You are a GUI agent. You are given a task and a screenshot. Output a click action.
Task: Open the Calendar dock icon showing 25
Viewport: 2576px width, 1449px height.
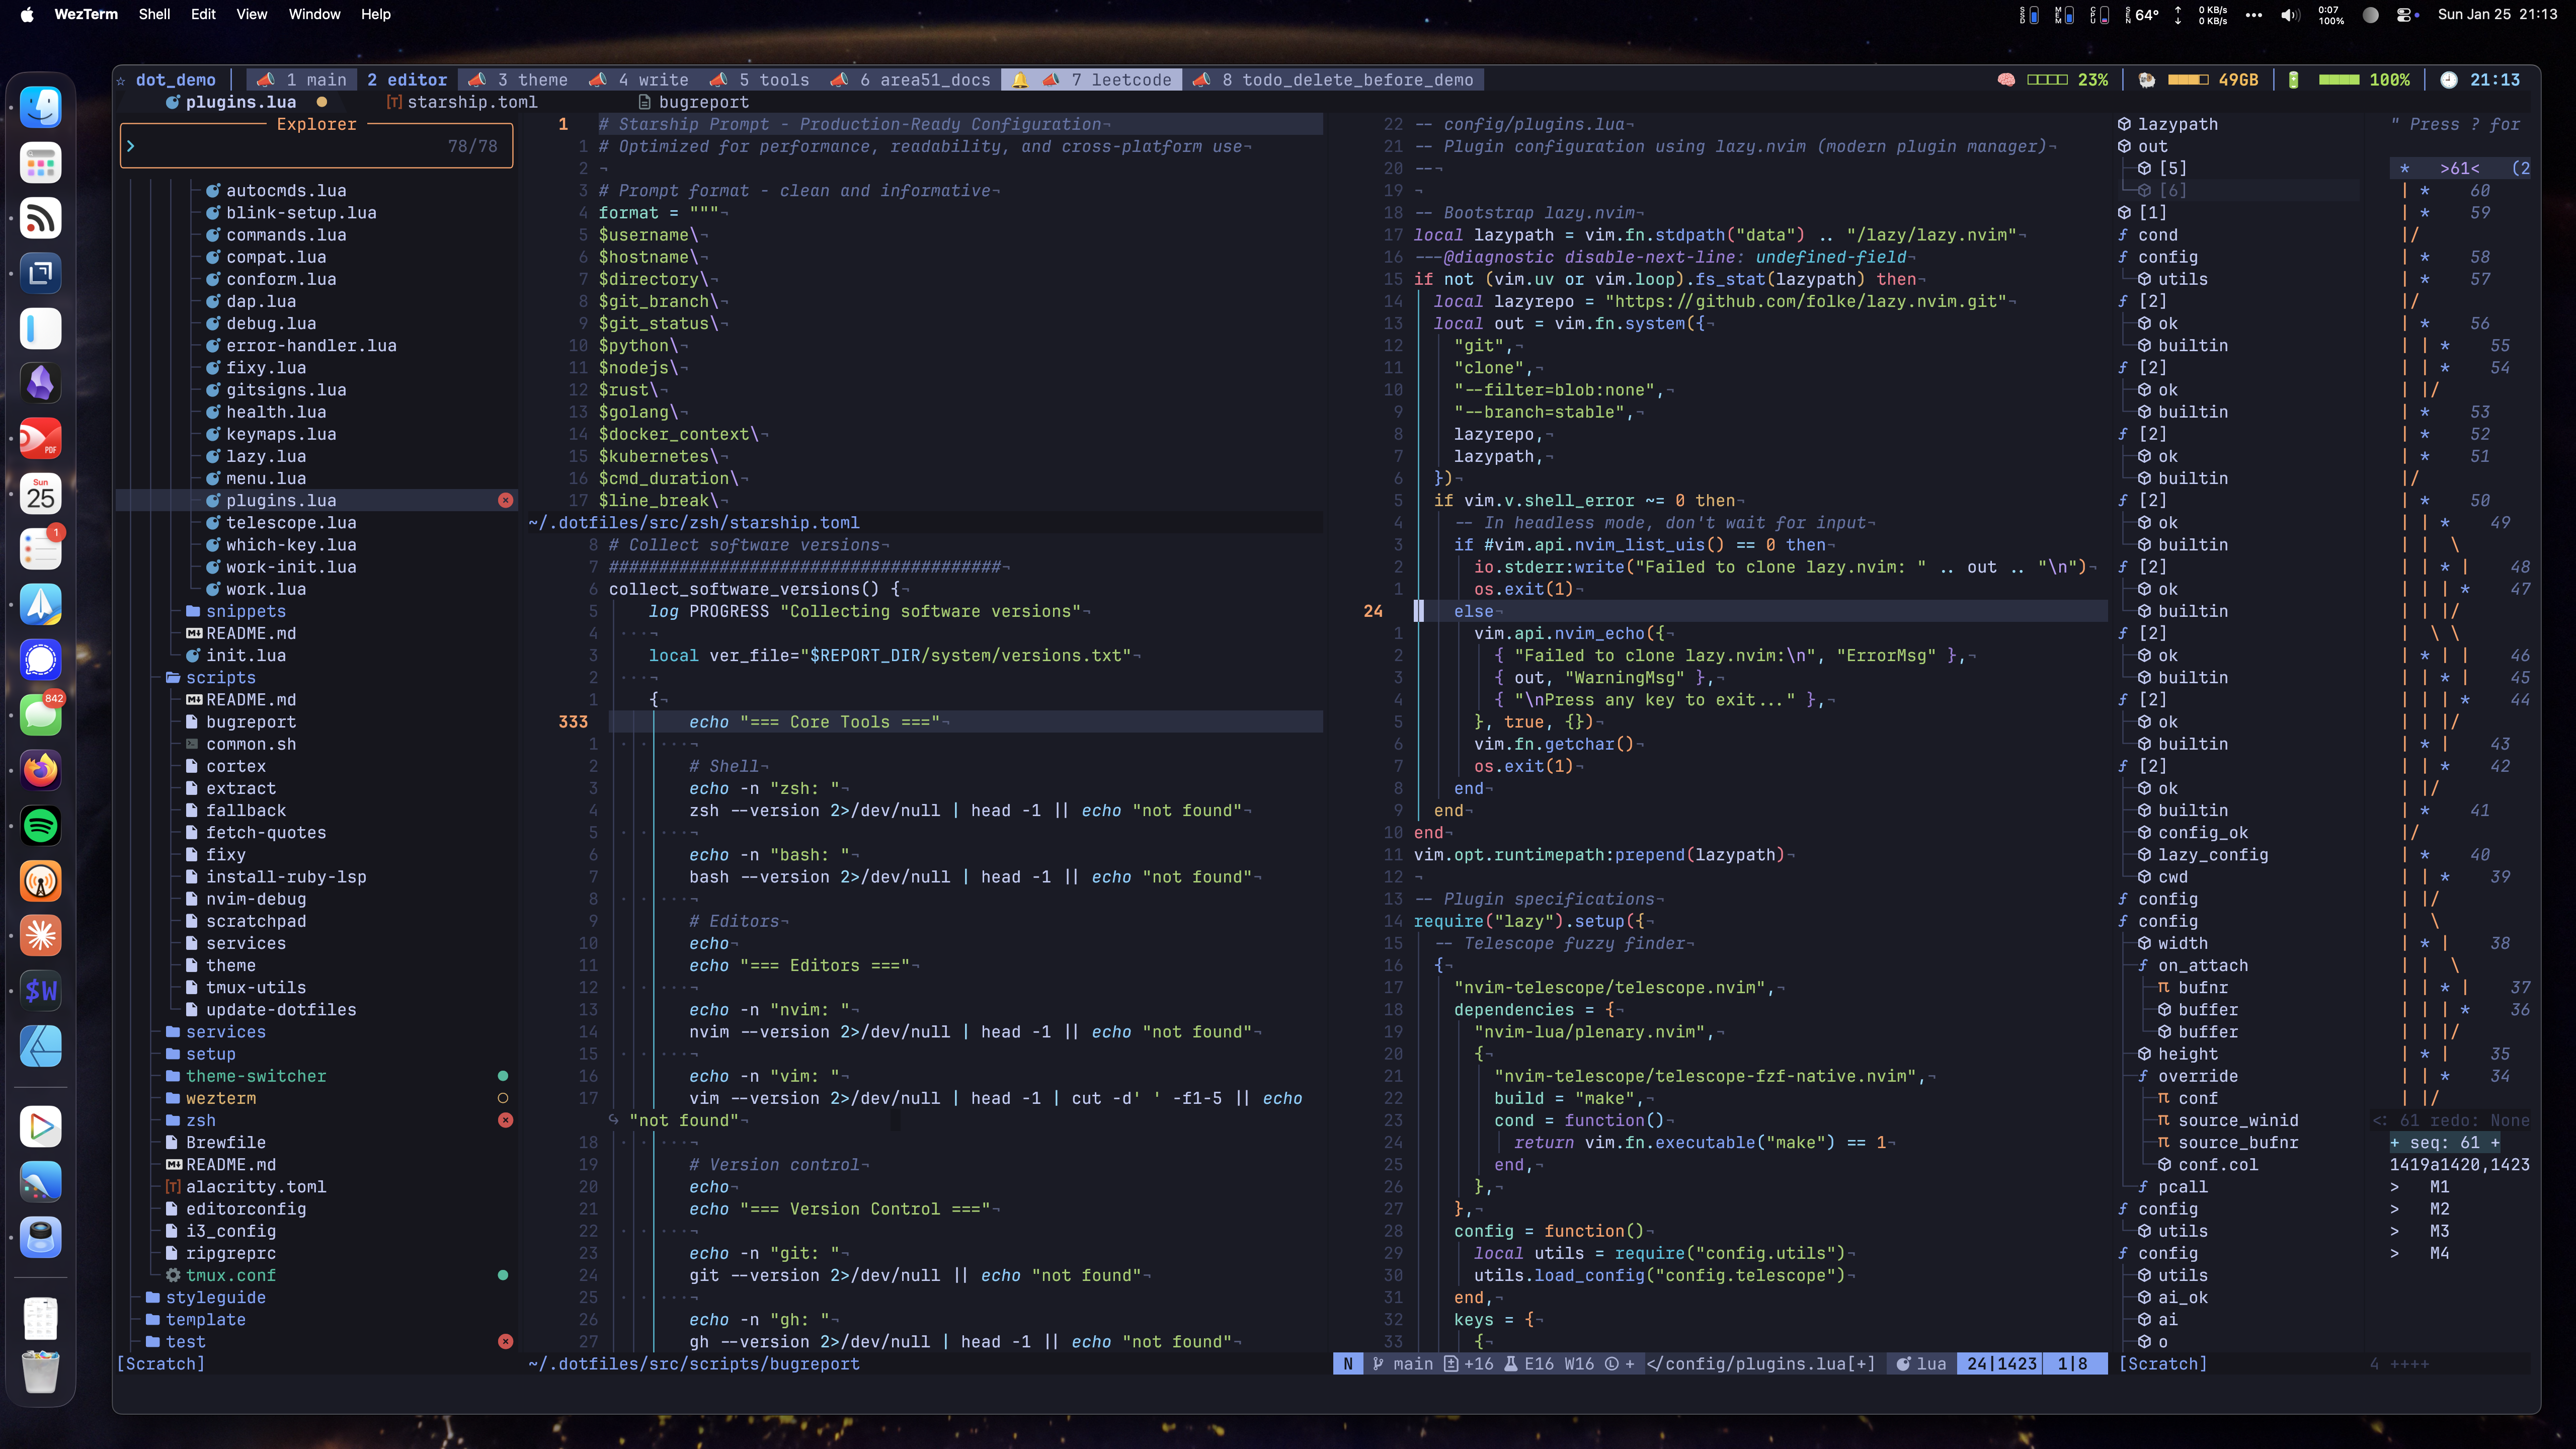coord(41,494)
